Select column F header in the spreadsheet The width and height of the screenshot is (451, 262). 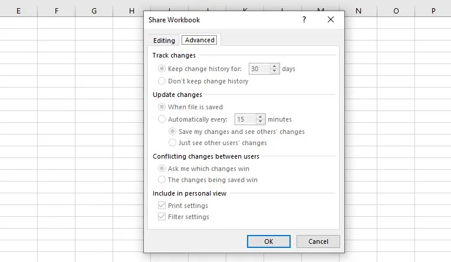click(57, 11)
